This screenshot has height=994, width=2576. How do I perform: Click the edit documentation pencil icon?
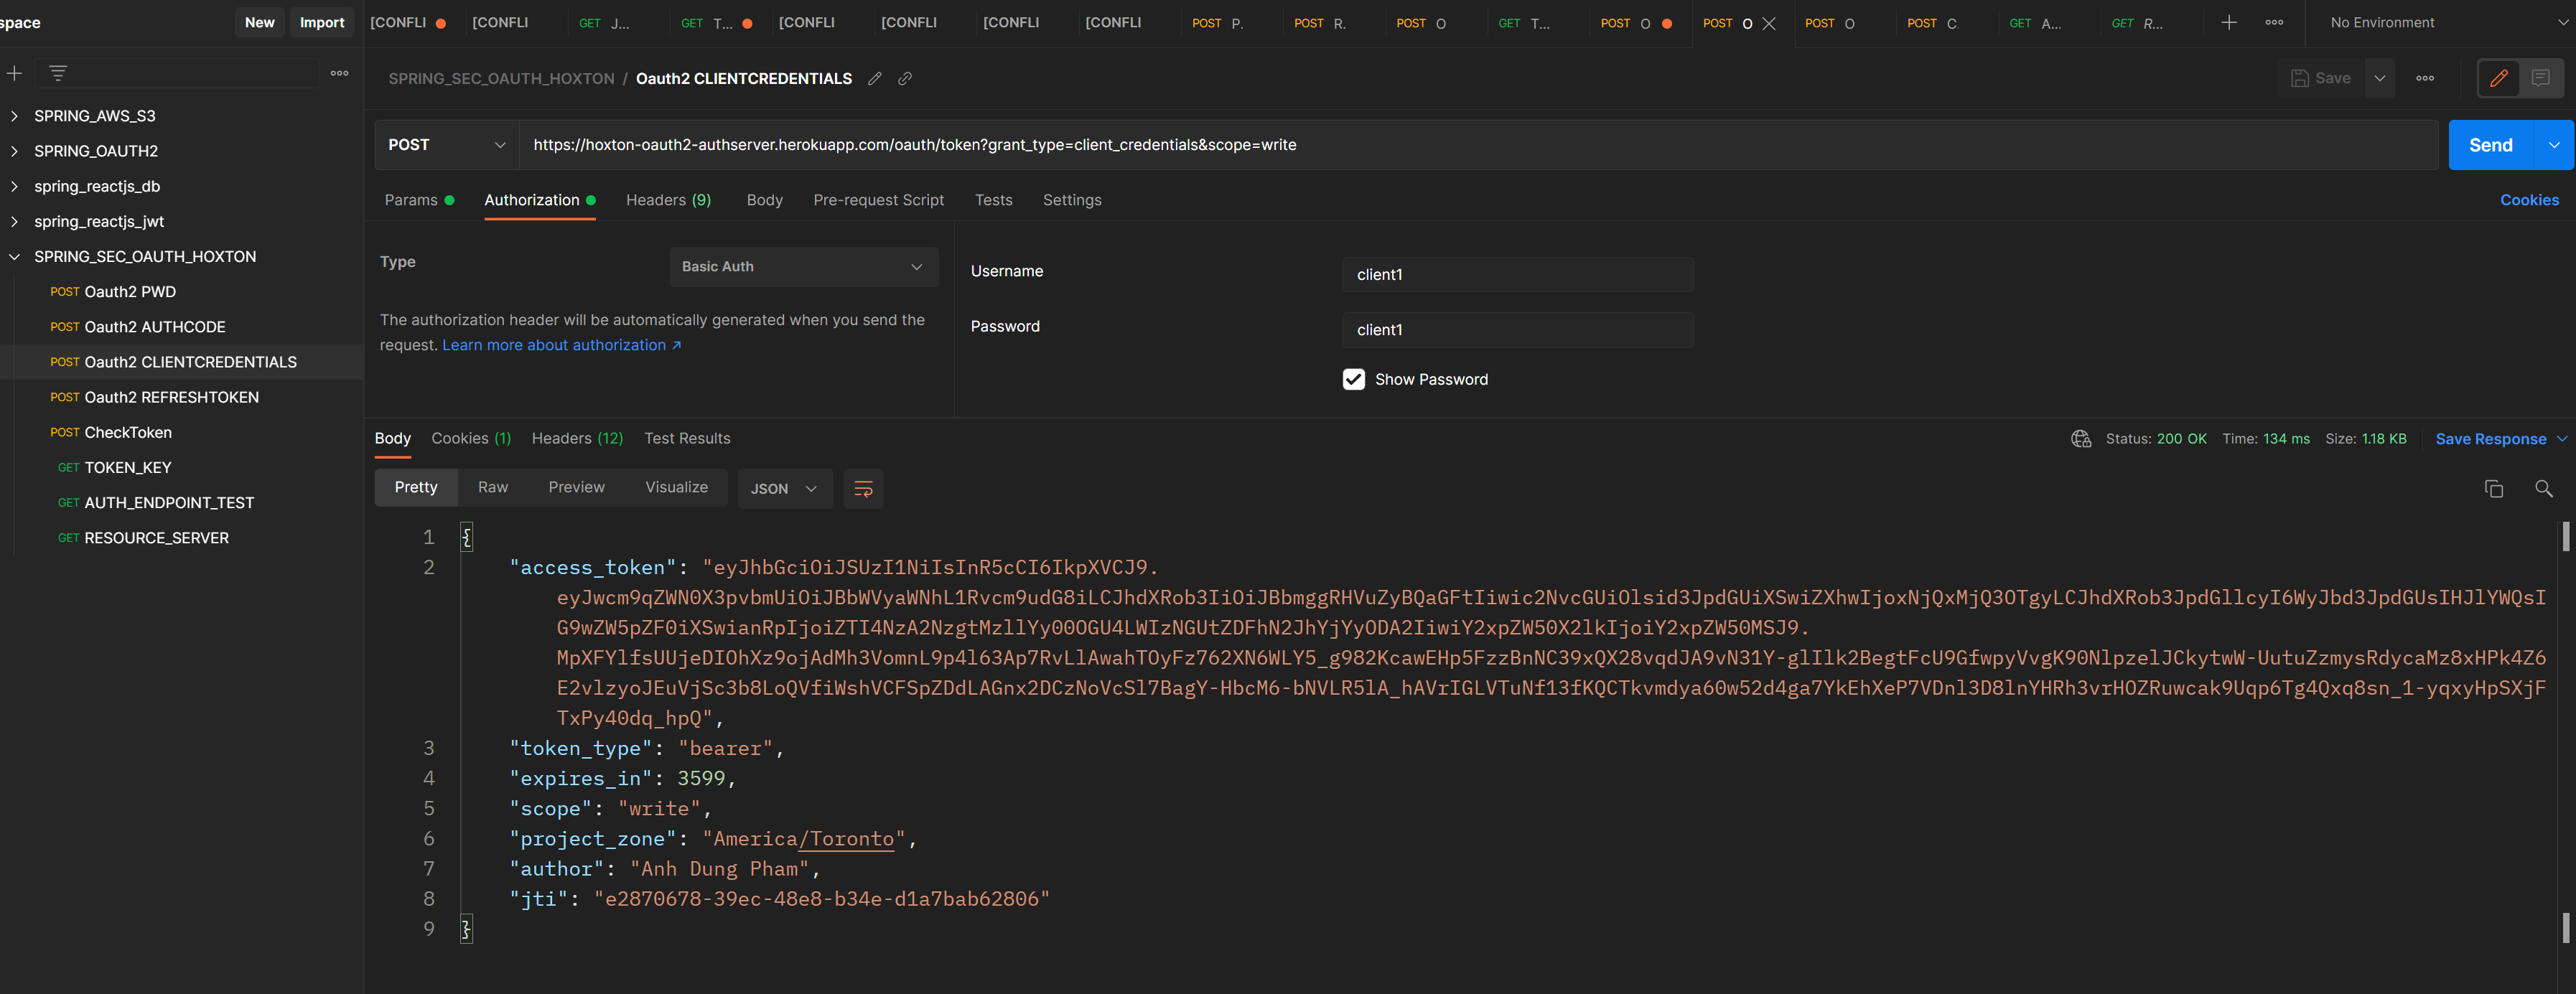pos(2499,78)
